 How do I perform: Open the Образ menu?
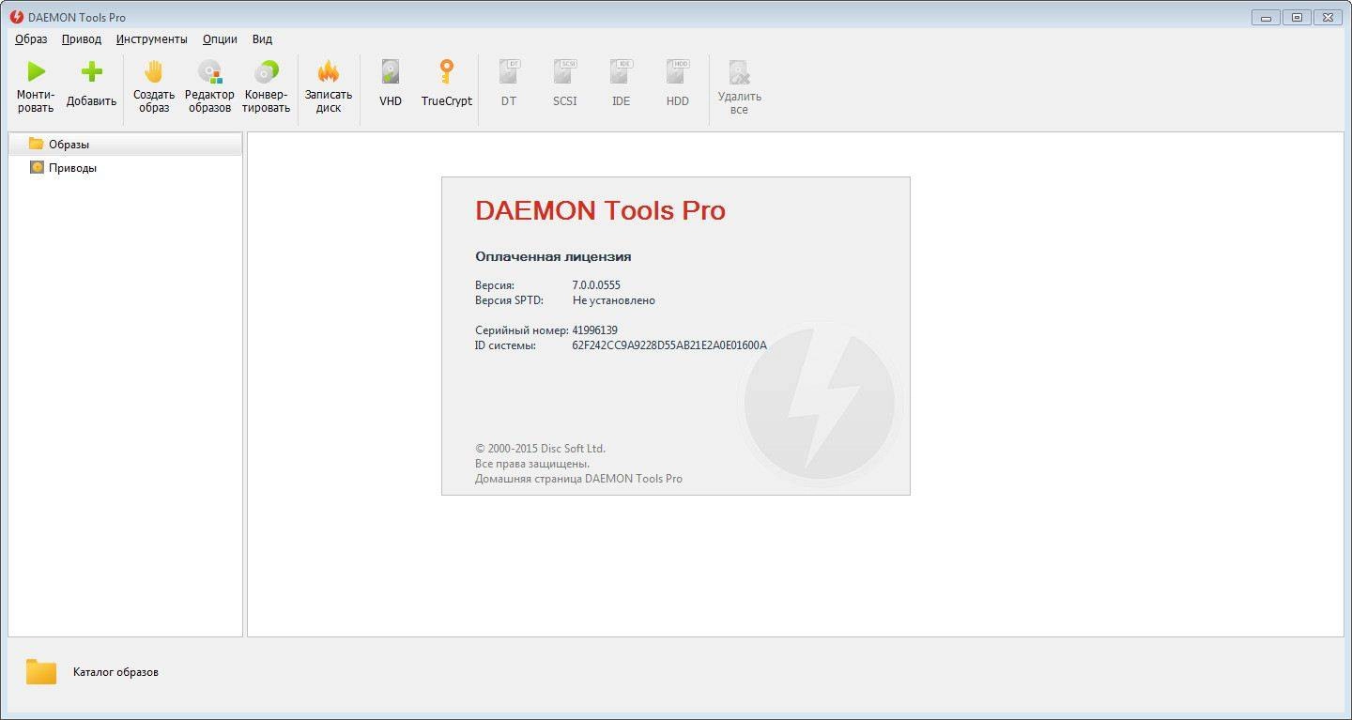click(31, 39)
